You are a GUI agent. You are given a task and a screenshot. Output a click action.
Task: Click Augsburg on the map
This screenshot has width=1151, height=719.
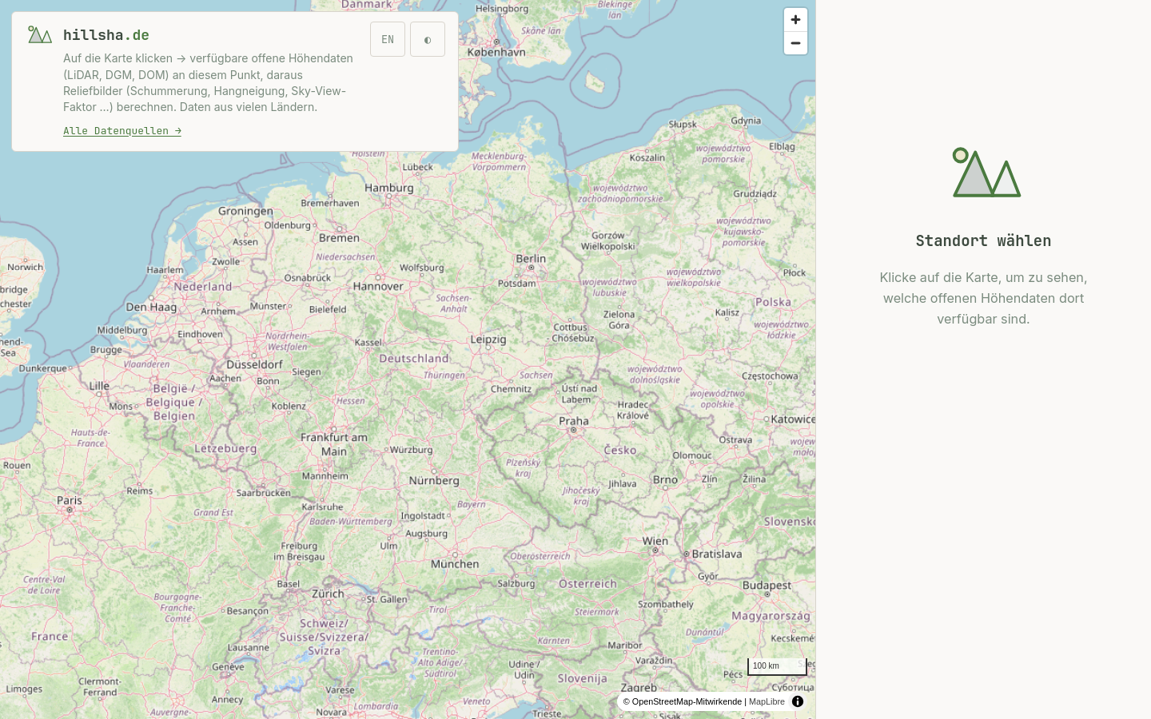click(426, 534)
